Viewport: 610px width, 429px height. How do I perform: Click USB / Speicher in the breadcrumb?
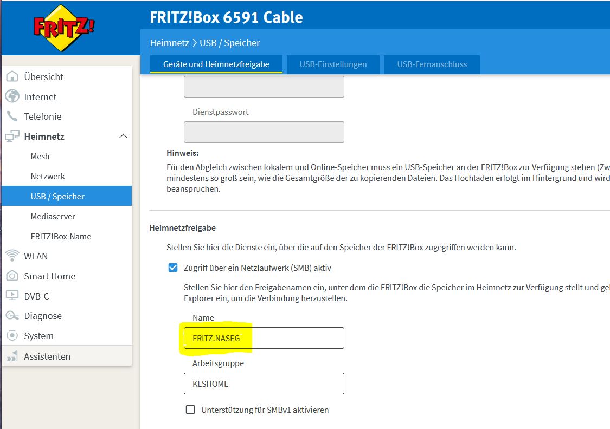[229, 43]
